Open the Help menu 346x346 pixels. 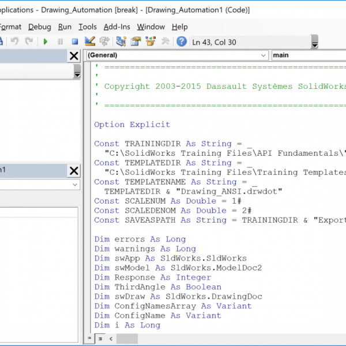pos(180,27)
